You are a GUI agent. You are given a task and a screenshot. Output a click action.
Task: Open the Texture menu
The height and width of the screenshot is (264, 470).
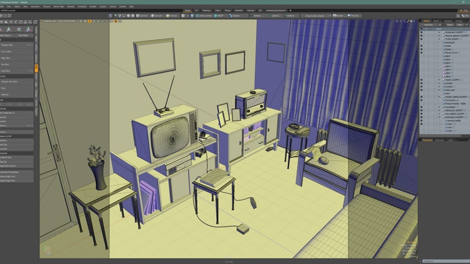46,6
